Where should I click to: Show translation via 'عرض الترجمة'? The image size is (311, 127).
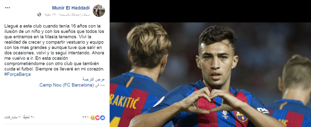pos(94,80)
